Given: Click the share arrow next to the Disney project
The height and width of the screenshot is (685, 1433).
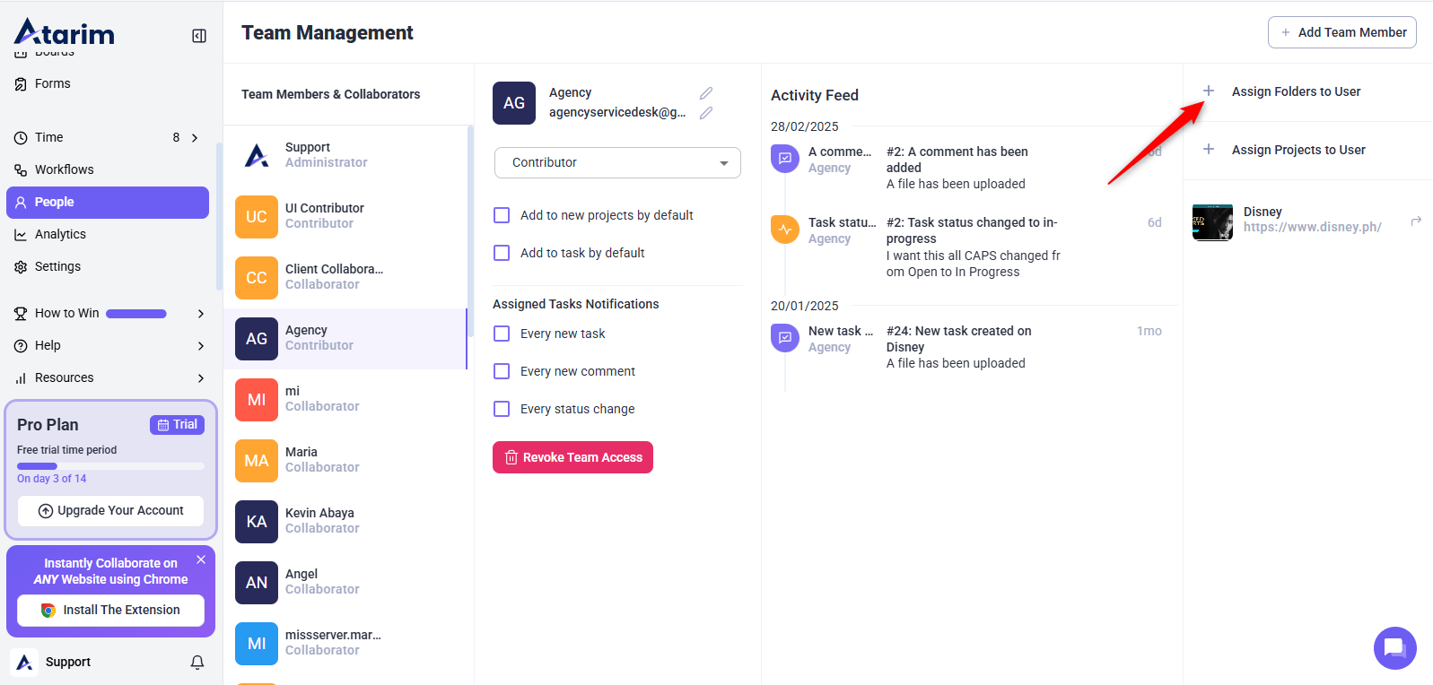Looking at the screenshot, I should click(1416, 221).
